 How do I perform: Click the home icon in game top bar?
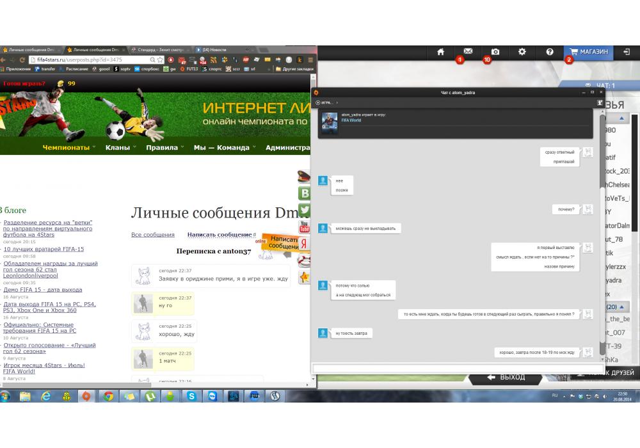(x=440, y=52)
